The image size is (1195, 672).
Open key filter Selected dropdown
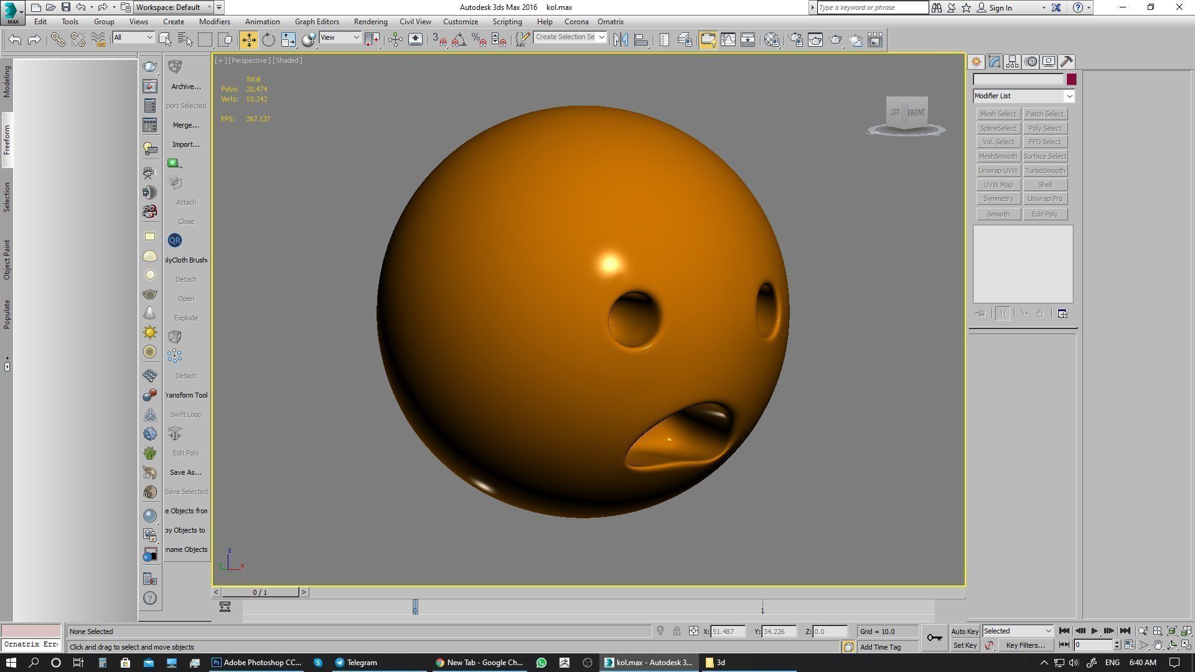point(1018,631)
